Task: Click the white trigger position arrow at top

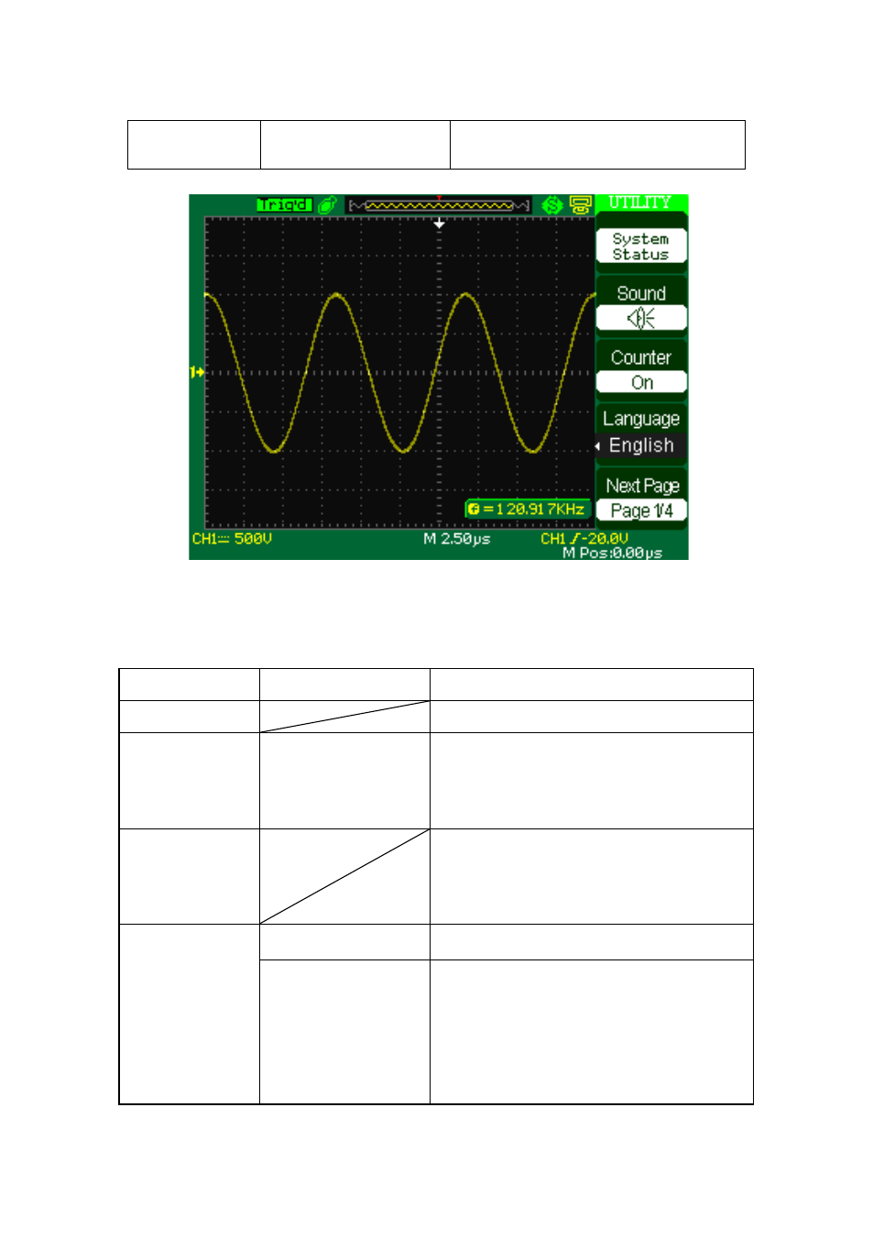Action: (439, 223)
